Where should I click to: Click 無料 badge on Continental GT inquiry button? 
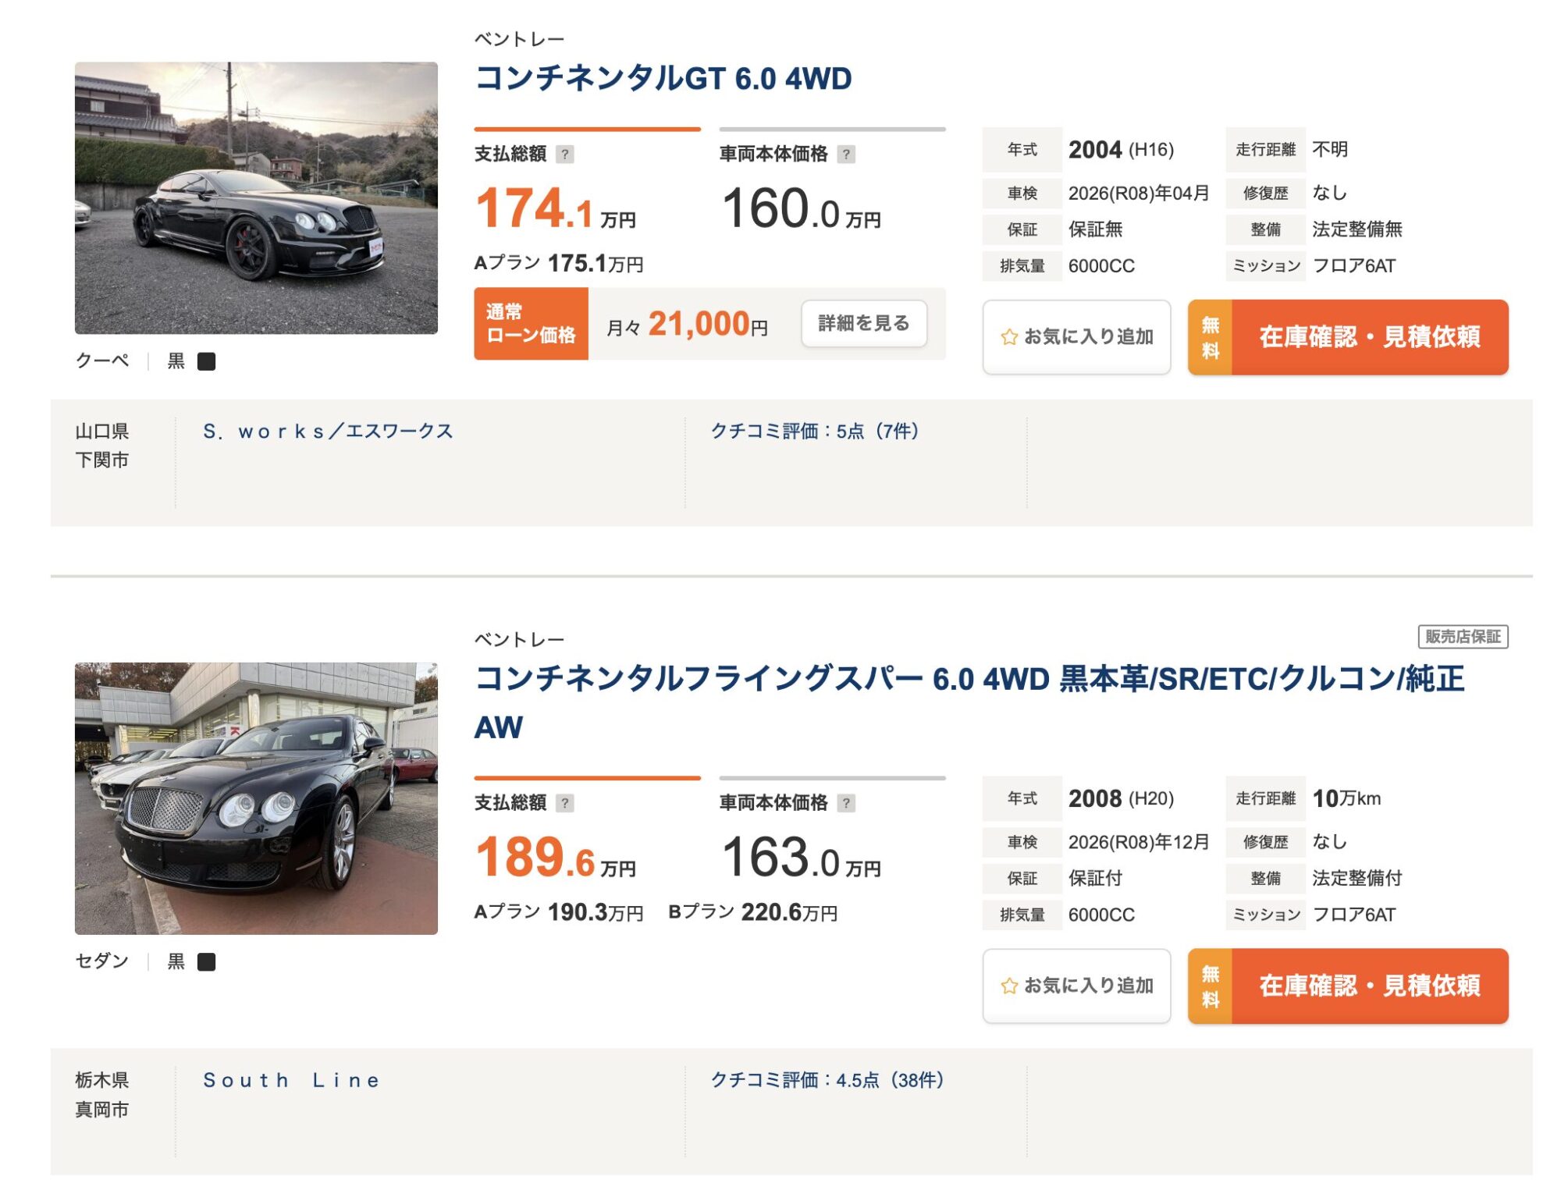1210,337
